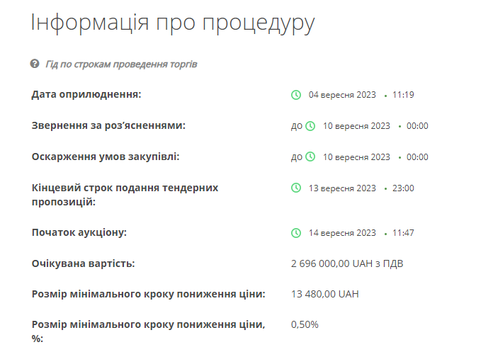
Task: Click the 'Дата оприлюднення:' label
Action: click(x=86, y=95)
